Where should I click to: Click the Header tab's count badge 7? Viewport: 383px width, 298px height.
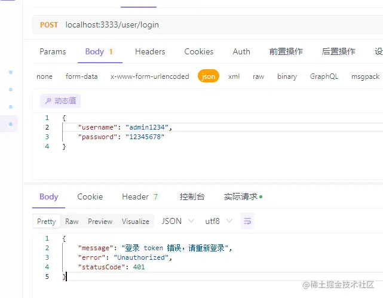pyautogui.click(x=155, y=196)
